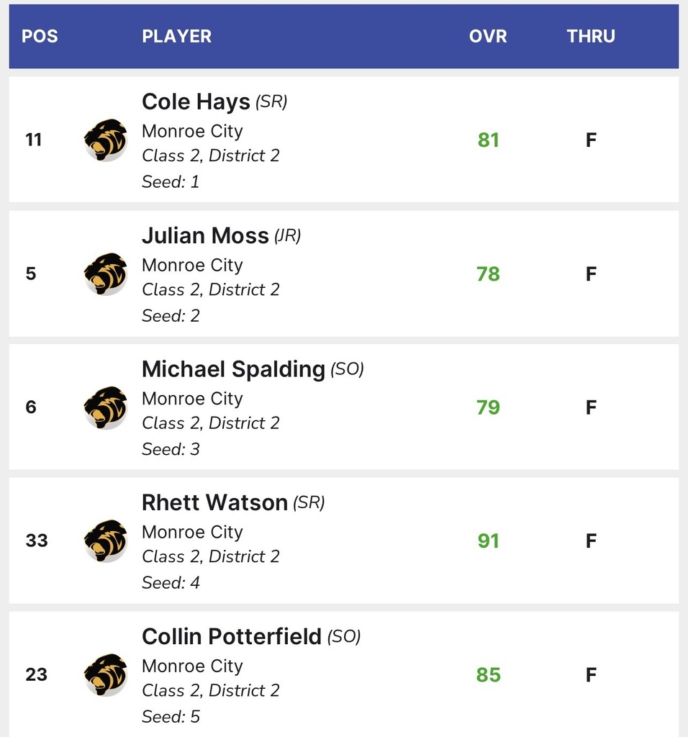The width and height of the screenshot is (688, 737).
Task: Click Monroe City under Michael Spalding
Action: 192,399
